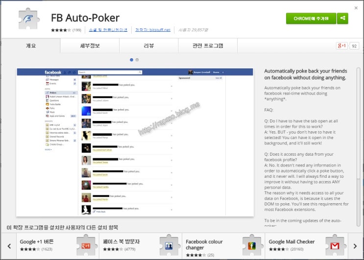Open the Google Mail Checker card
The image size is (364, 260).
pos(306,246)
